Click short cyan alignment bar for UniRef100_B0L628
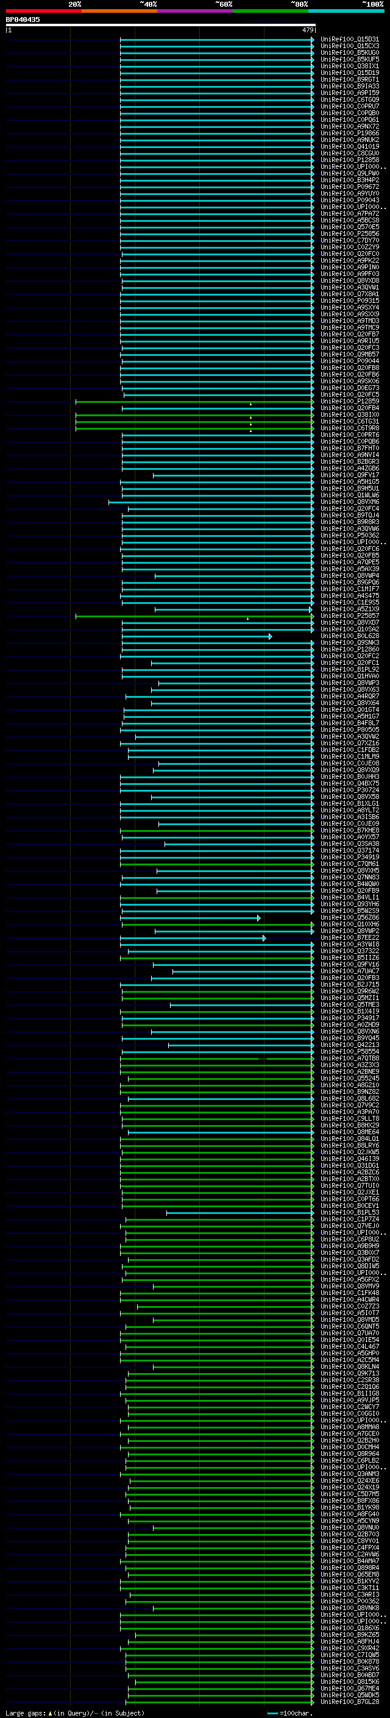Screen dimensions: 390x1718 [197, 636]
